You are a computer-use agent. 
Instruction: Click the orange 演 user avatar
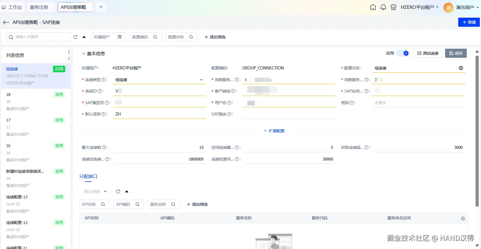[448, 8]
